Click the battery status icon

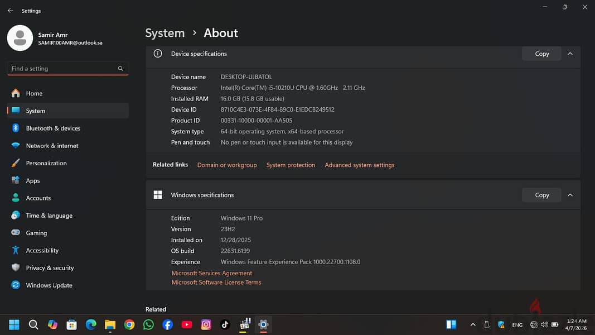555,325
